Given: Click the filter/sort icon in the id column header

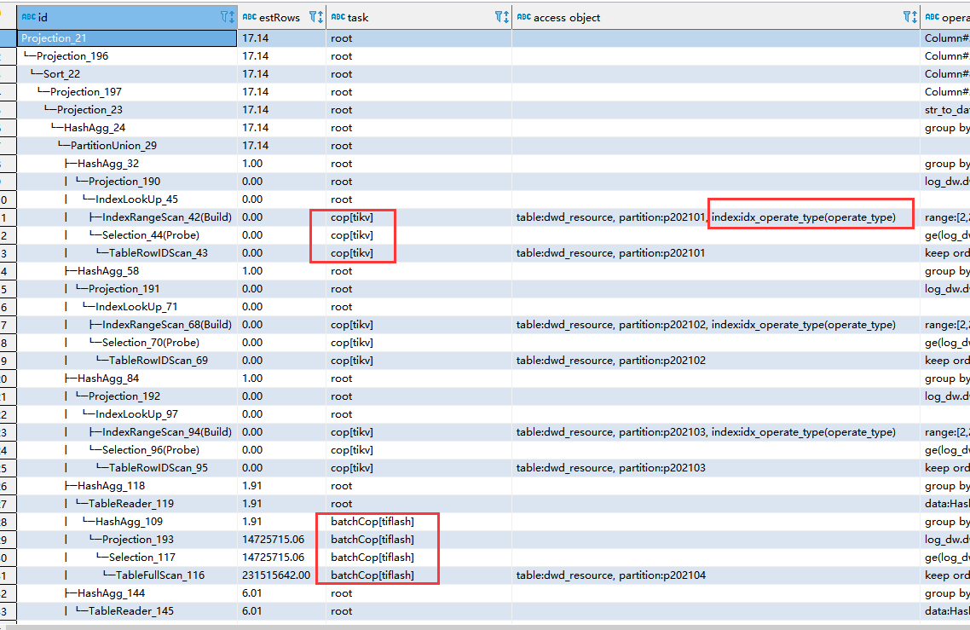Looking at the screenshot, I should [x=227, y=17].
